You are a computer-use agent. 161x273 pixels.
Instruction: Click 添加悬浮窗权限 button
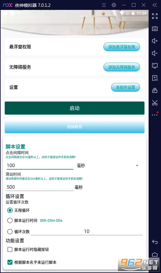coord(122,47)
